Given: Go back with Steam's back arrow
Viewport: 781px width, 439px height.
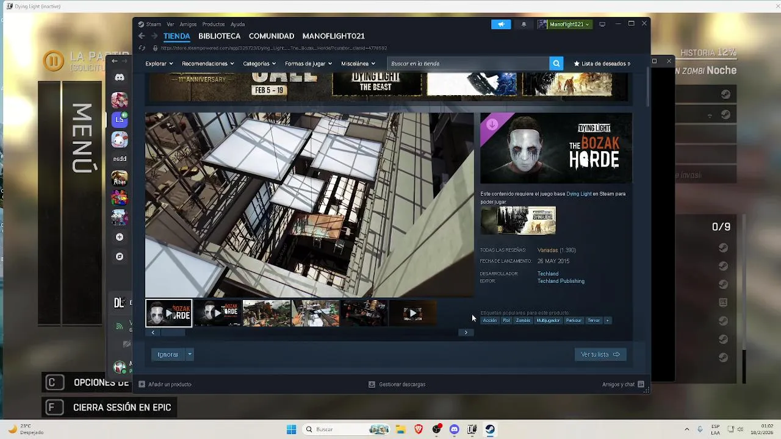Looking at the screenshot, I should point(142,36).
